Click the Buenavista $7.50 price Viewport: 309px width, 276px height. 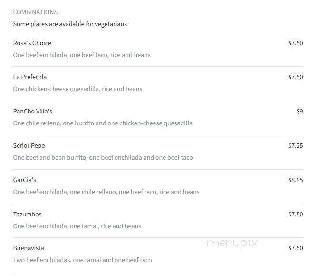[x=295, y=248]
